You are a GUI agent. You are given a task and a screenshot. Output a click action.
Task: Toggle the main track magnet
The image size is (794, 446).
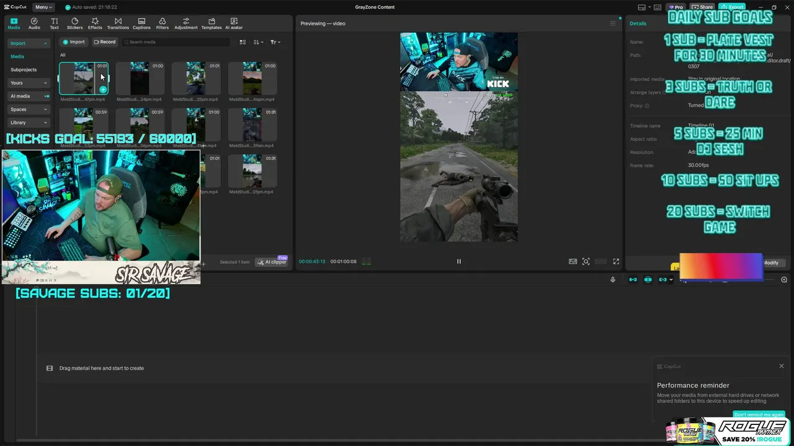pyautogui.click(x=633, y=280)
